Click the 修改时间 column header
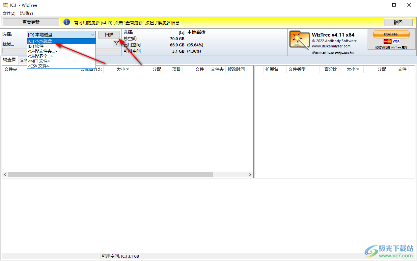The height and width of the screenshot is (261, 417). (239, 69)
